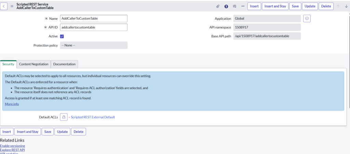The image size is (350, 154).
Task: Click the paperclip attachments icon
Action: point(218,6)
